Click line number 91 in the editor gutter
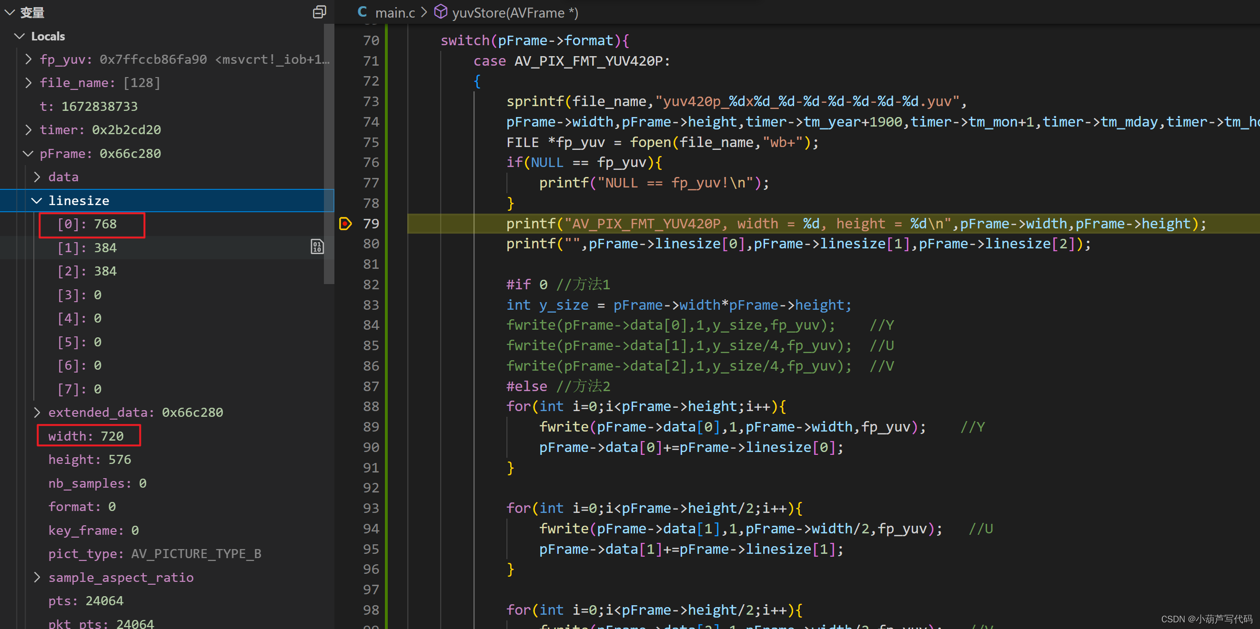 [371, 467]
